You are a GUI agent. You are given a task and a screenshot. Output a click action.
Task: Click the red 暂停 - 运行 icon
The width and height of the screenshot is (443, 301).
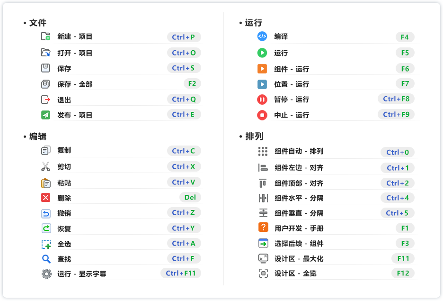[x=262, y=100]
